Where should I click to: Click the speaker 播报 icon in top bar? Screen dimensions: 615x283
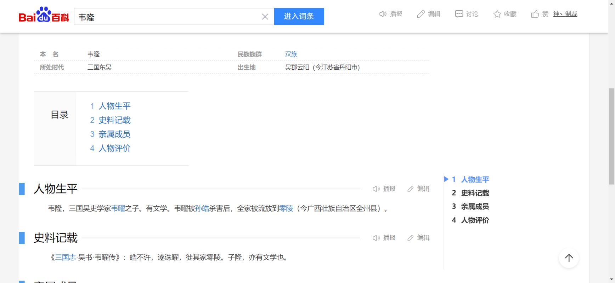[x=383, y=14]
